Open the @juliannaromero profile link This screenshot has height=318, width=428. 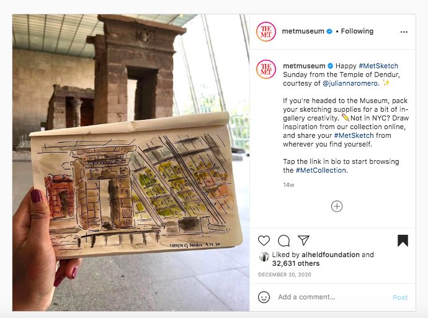click(350, 83)
